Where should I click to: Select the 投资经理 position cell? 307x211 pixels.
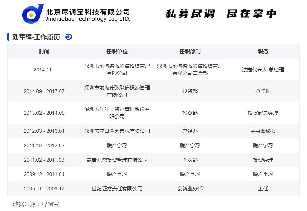(263, 160)
